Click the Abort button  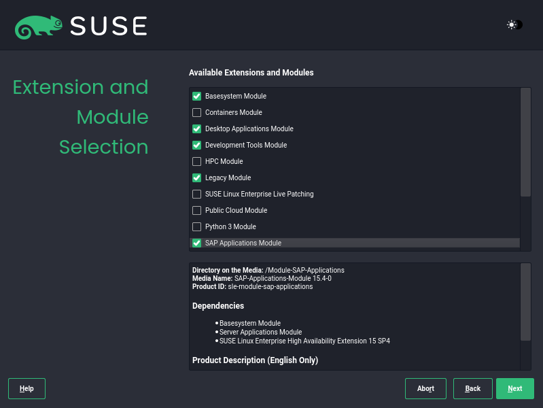(425, 388)
